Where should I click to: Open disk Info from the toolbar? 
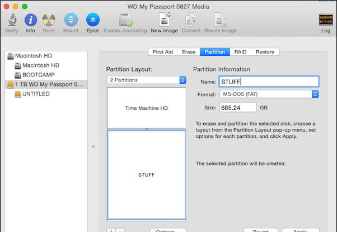31,20
